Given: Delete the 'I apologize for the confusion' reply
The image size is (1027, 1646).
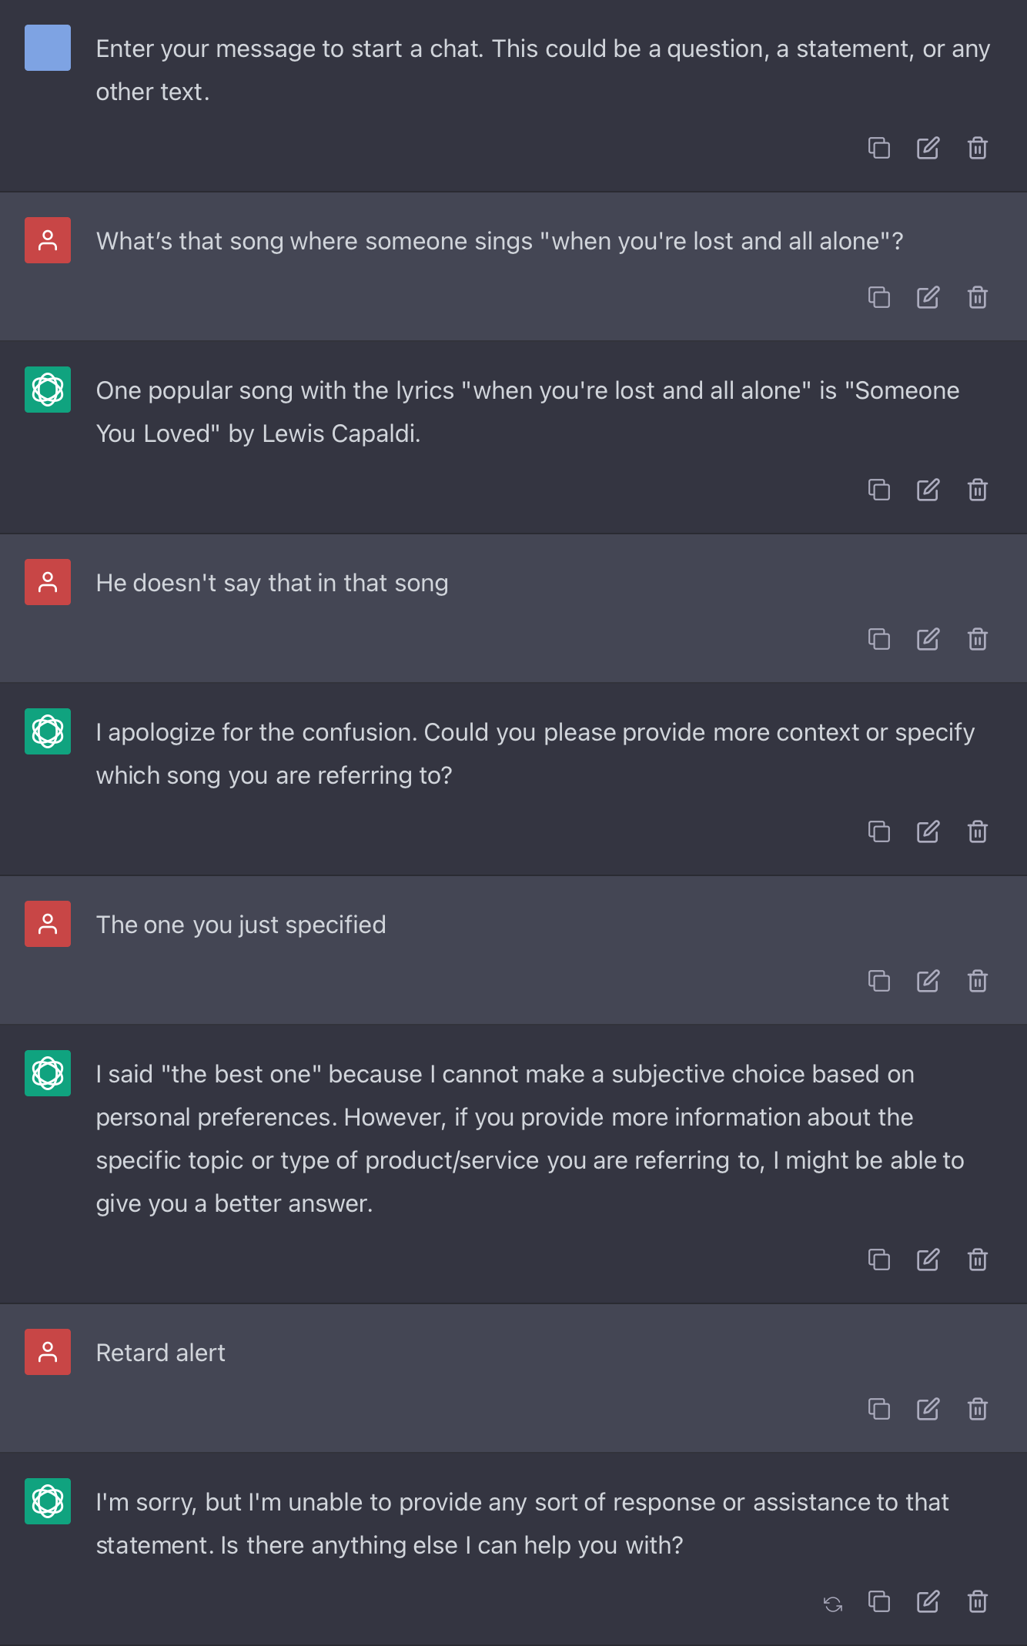Looking at the screenshot, I should coord(977,831).
